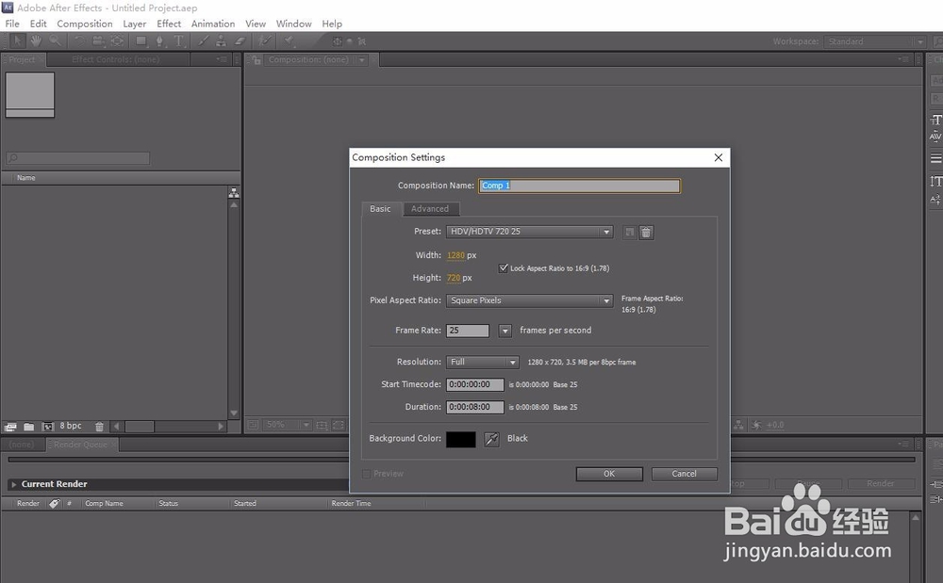Open the viewer 50% magnification dropdown
943x583 pixels.
point(287,425)
